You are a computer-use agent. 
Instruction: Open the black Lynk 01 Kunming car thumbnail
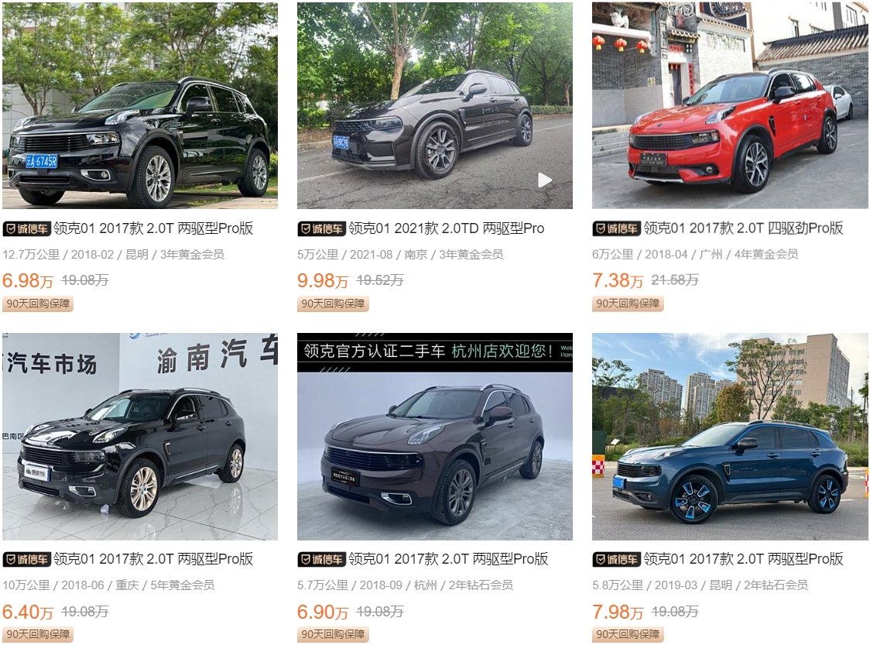pos(140,105)
